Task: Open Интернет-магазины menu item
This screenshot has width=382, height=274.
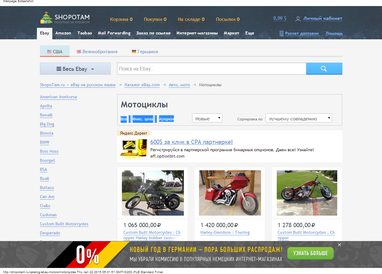Action: pyautogui.click(x=197, y=33)
